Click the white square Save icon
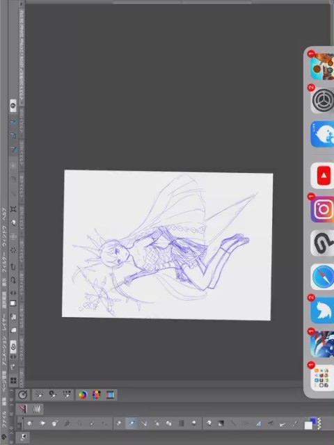 click(13, 303)
